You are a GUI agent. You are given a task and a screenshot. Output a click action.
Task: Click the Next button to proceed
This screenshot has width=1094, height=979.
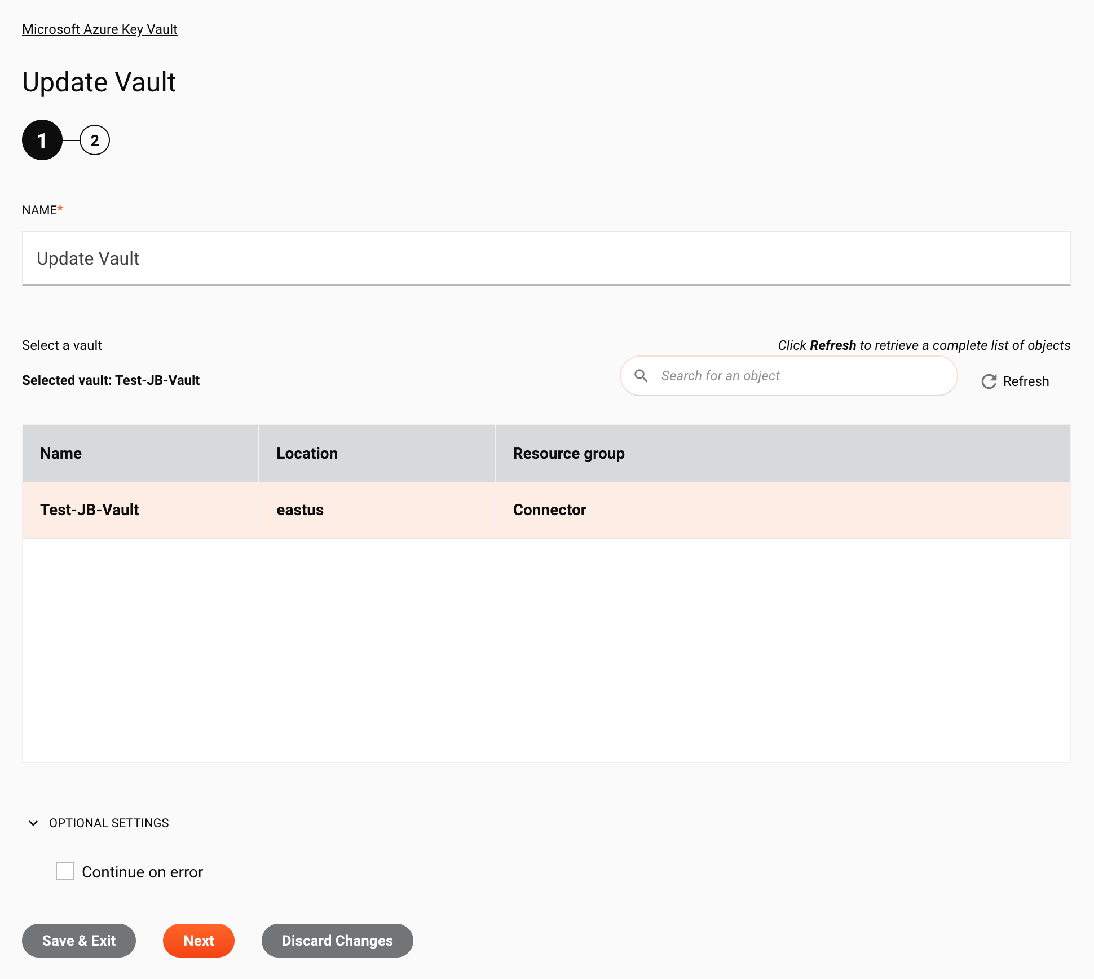coord(198,940)
